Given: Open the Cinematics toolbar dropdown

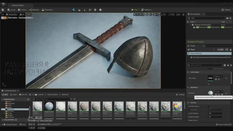Looking at the screenshot, I should pos(47,10).
